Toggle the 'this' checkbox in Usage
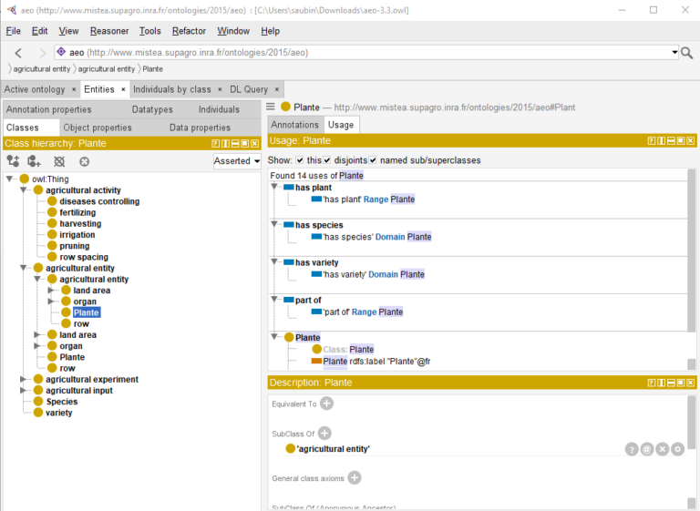 tap(300, 160)
